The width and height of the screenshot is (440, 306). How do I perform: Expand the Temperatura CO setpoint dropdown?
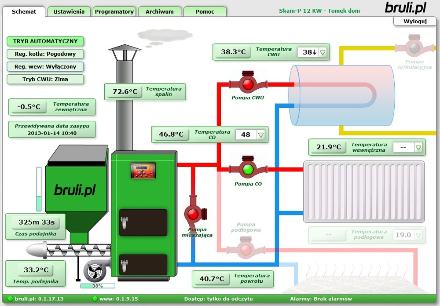tap(261, 135)
